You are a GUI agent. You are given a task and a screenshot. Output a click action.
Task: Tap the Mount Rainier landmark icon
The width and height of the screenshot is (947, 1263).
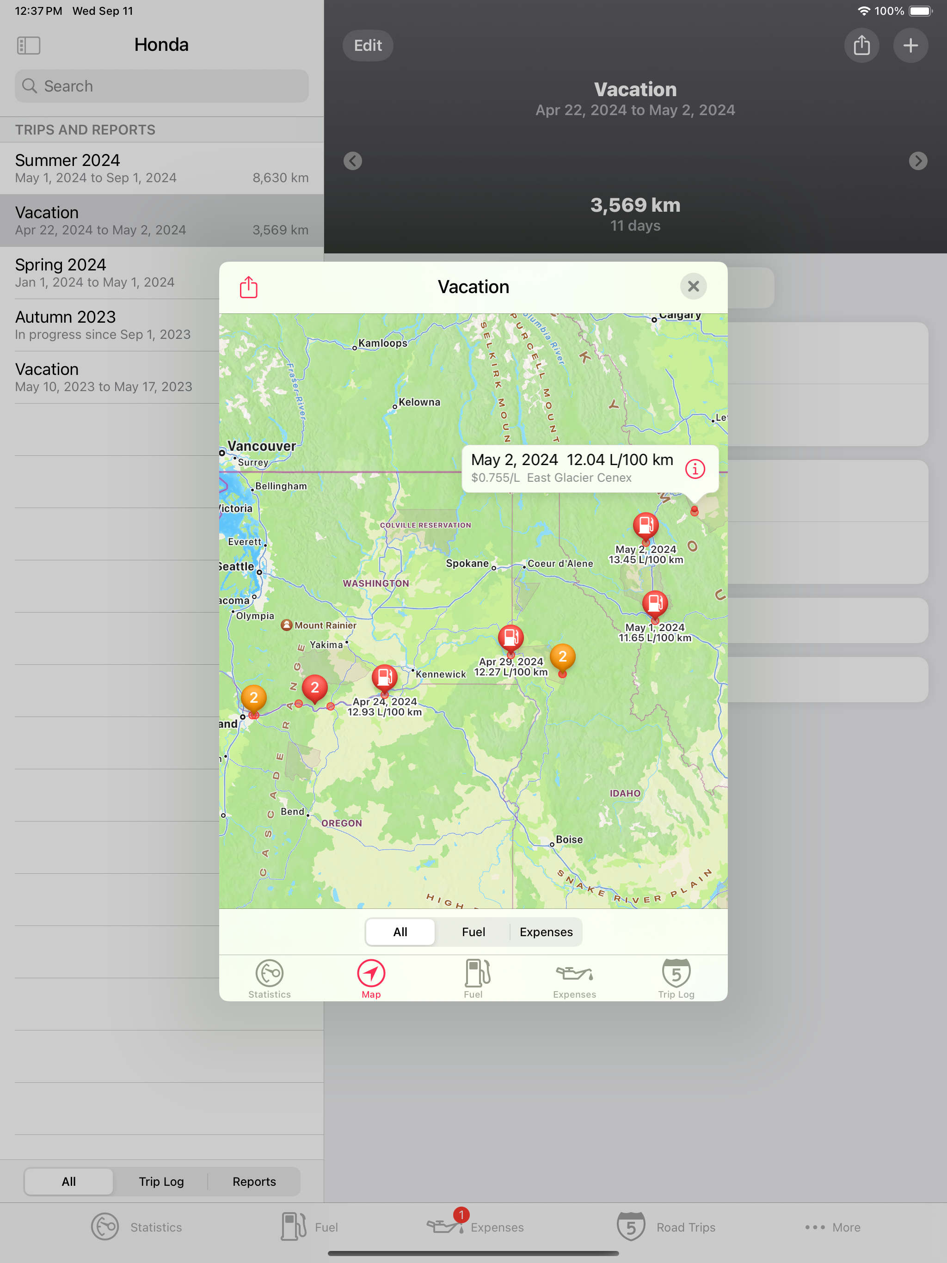287,625
